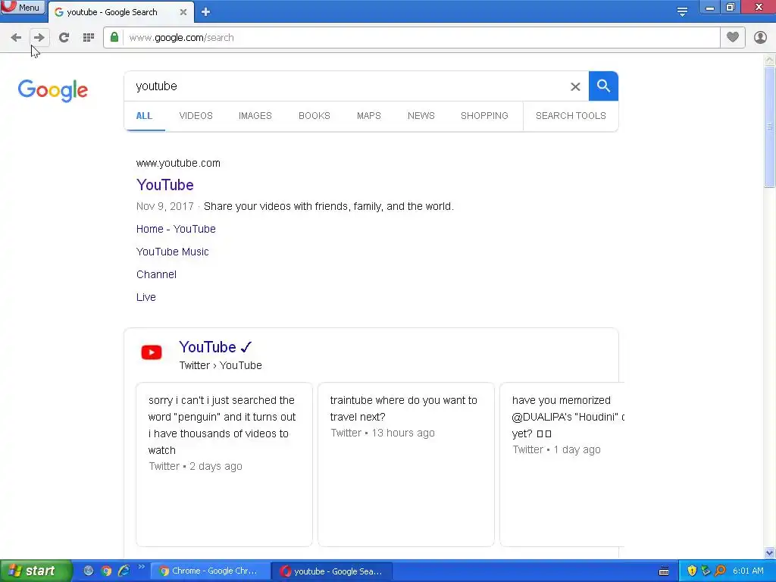
Task: Switch to the BOOKS tab
Action: (314, 116)
